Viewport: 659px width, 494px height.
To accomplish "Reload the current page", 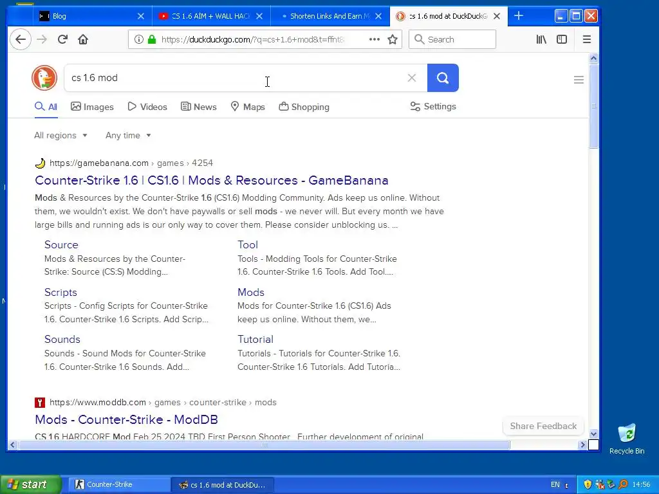I will [x=62, y=39].
